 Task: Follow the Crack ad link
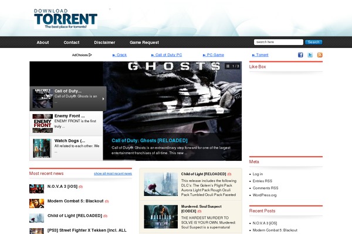(120, 55)
